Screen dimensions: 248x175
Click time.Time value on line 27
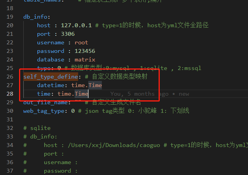pyautogui.click(x=86, y=85)
